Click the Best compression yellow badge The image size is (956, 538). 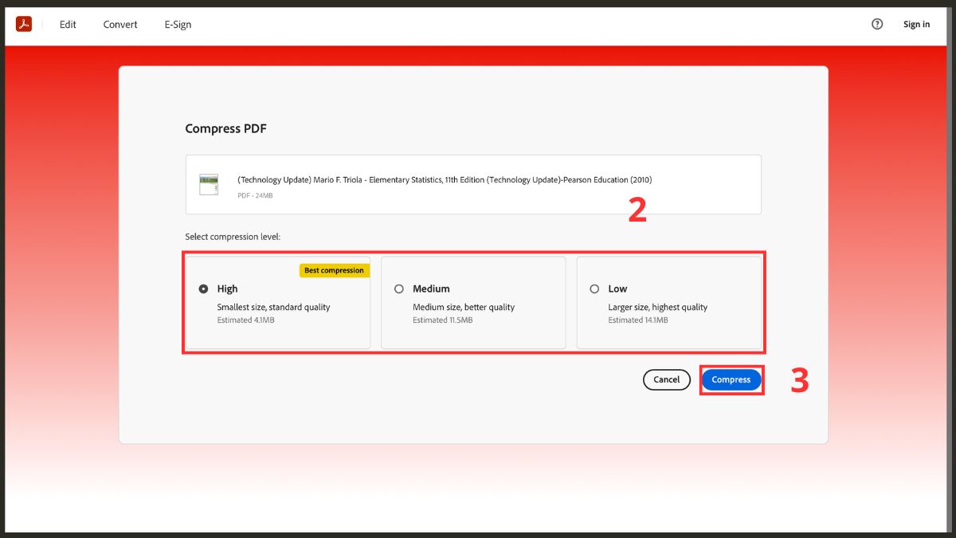335,270
